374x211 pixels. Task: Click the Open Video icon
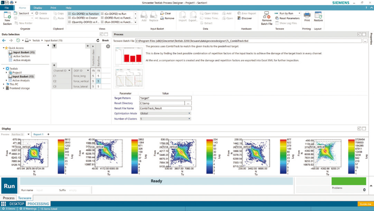202,14
